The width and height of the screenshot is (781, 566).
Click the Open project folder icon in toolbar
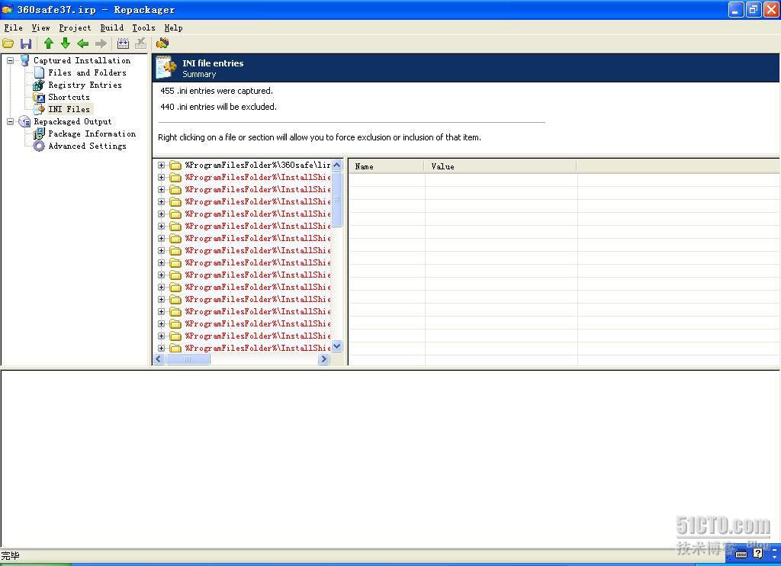tap(8, 43)
